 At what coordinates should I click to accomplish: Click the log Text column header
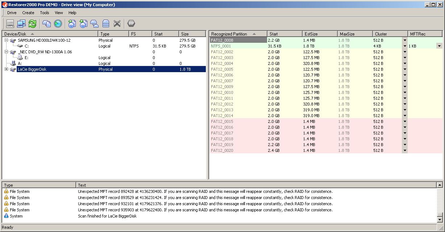[x=256, y=185]
